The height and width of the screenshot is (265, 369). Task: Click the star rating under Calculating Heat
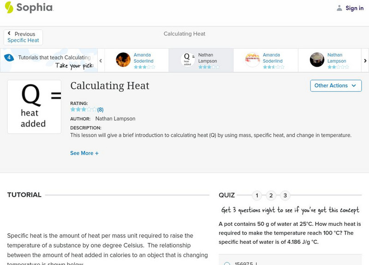pos(83,109)
